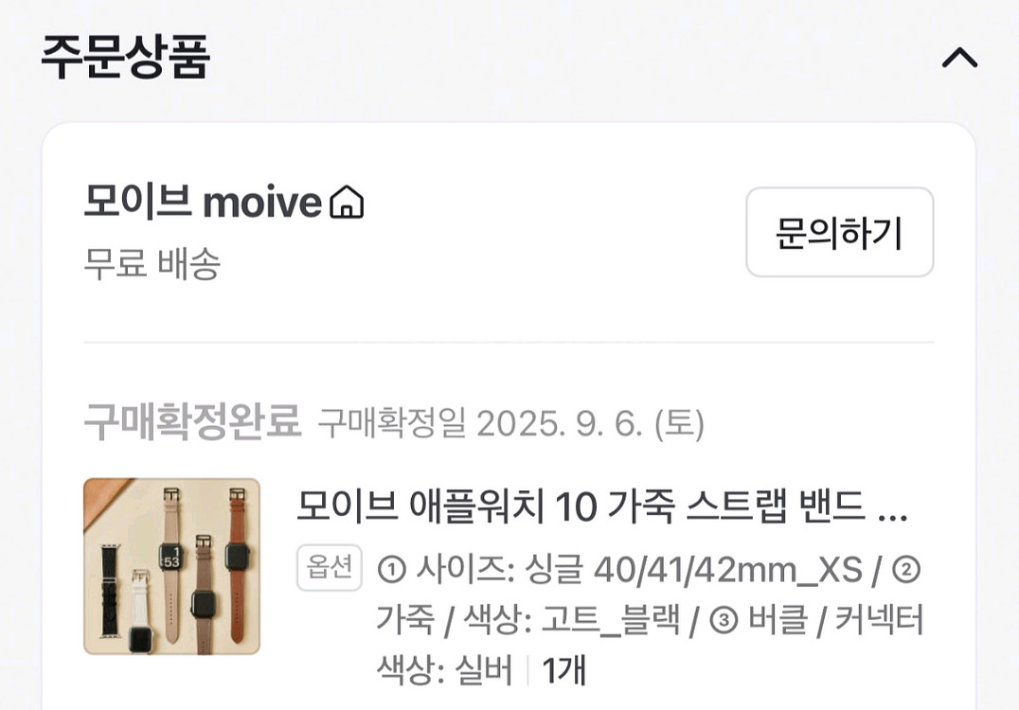Tap the 버클 / 커넥터 option text
Viewport: 1019px width, 710px height.
tap(835, 620)
